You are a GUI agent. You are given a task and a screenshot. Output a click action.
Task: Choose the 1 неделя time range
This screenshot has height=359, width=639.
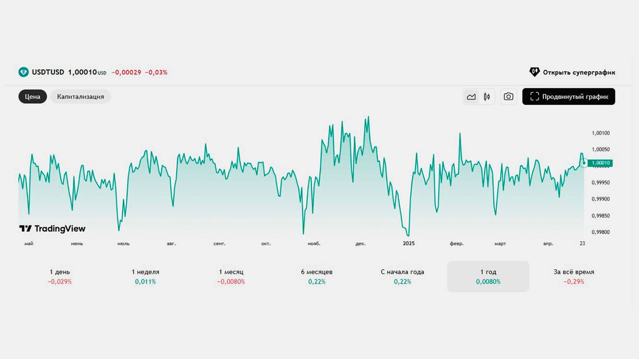145,277
